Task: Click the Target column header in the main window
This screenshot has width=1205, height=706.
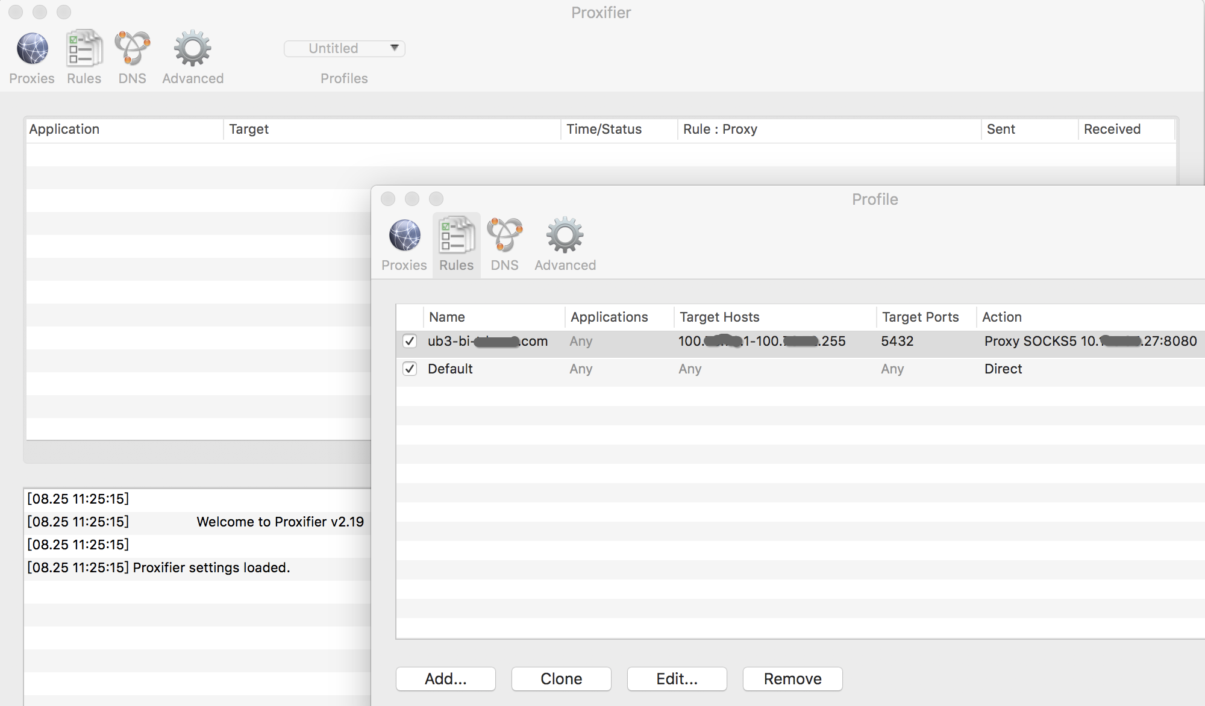Action: [x=392, y=130]
